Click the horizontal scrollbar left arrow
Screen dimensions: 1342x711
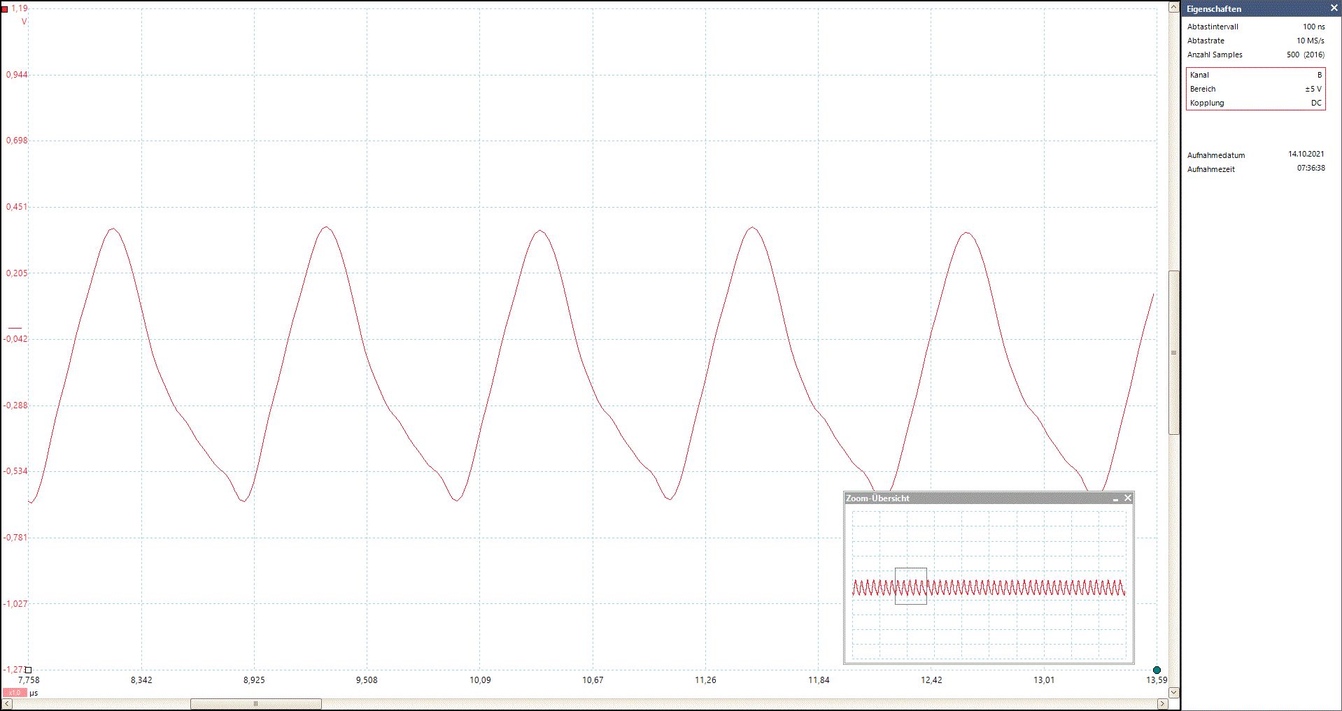click(x=7, y=704)
